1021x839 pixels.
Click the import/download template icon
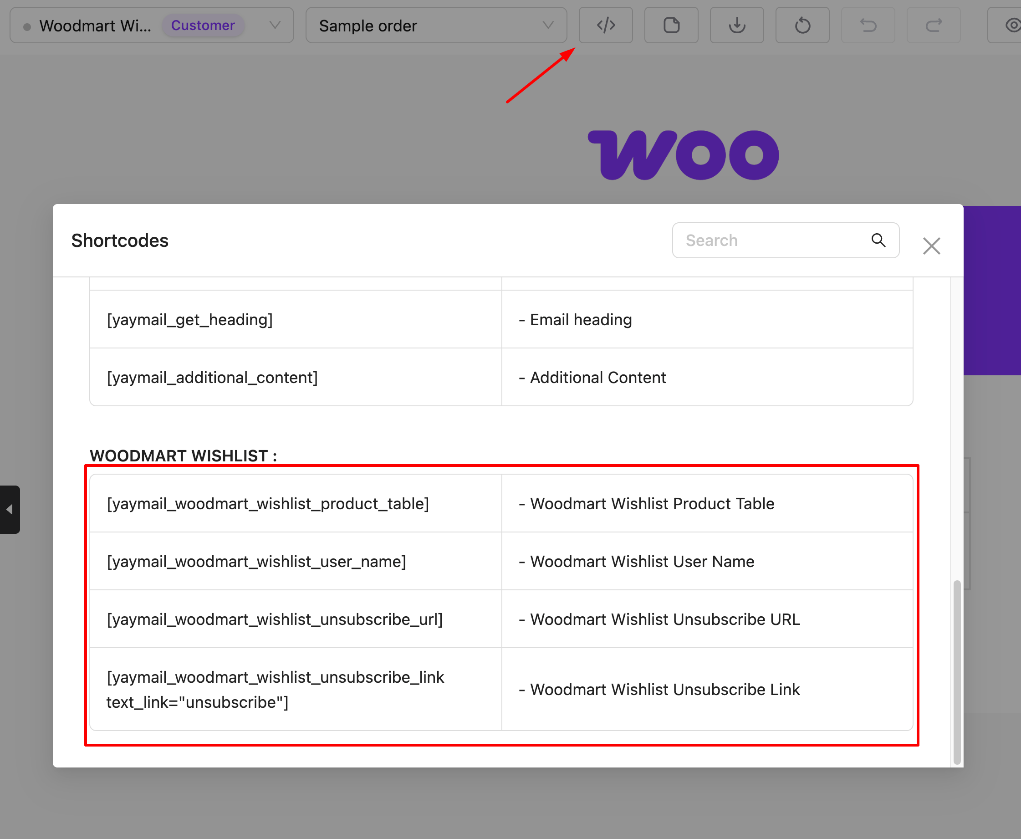pyautogui.click(x=736, y=25)
